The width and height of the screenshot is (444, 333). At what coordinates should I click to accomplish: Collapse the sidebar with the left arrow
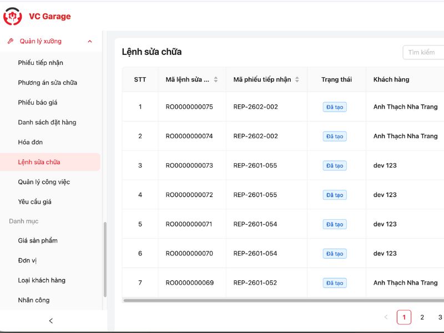51,321
